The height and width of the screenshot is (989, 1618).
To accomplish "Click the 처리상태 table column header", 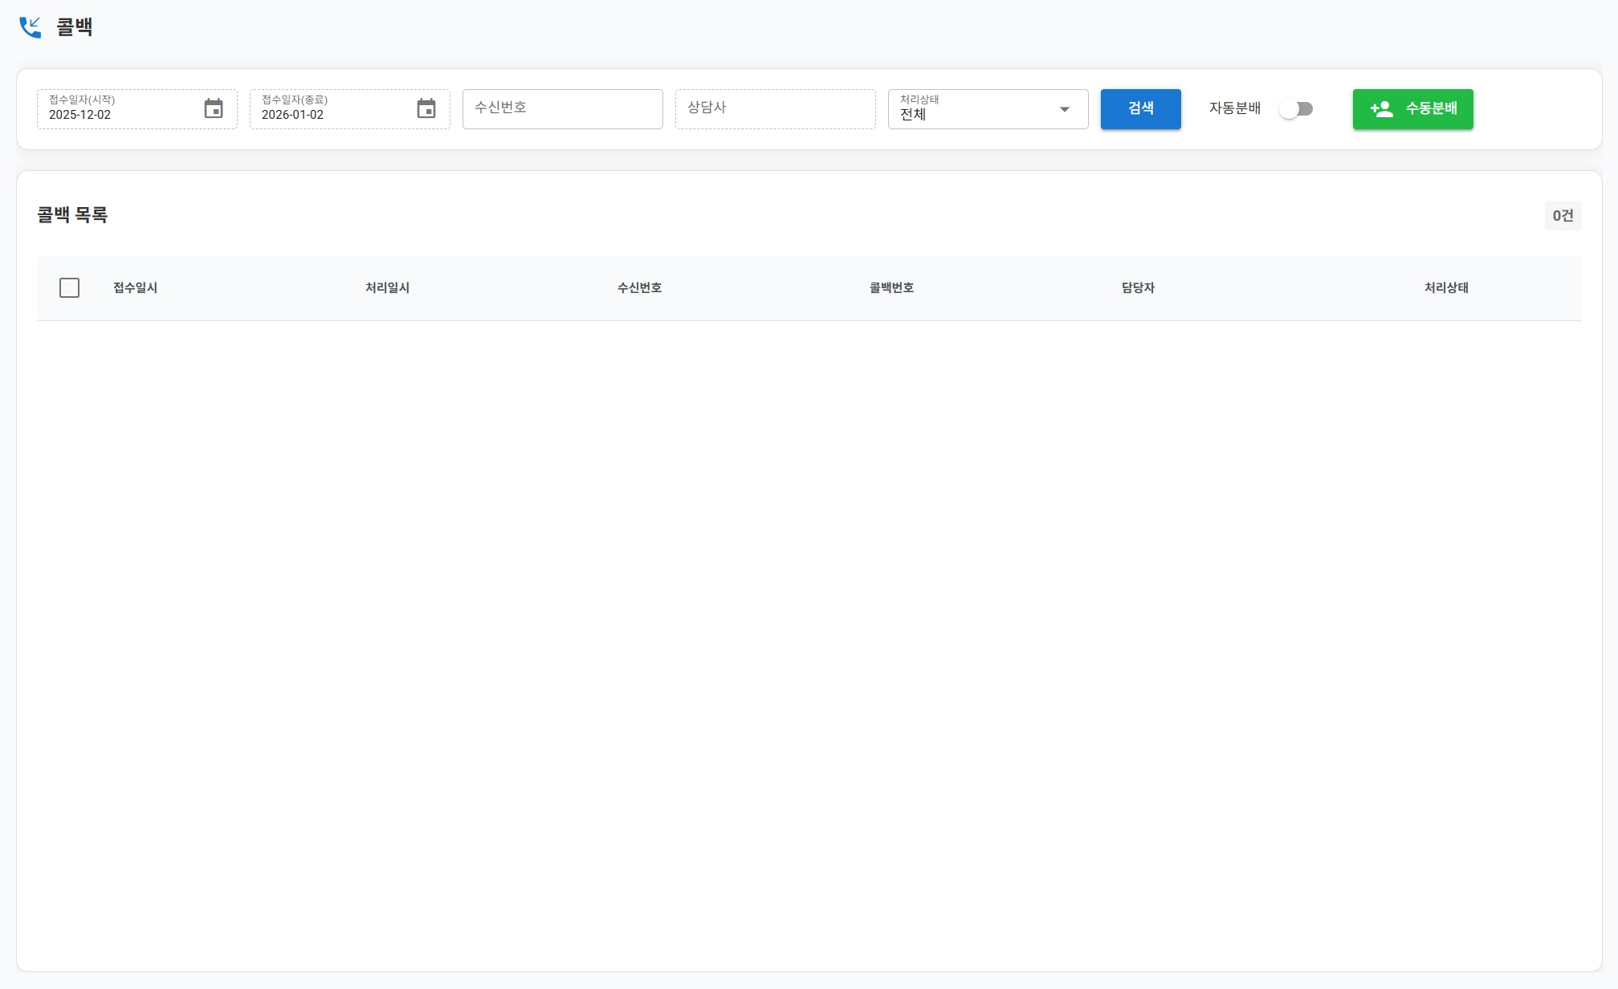I will [1446, 288].
